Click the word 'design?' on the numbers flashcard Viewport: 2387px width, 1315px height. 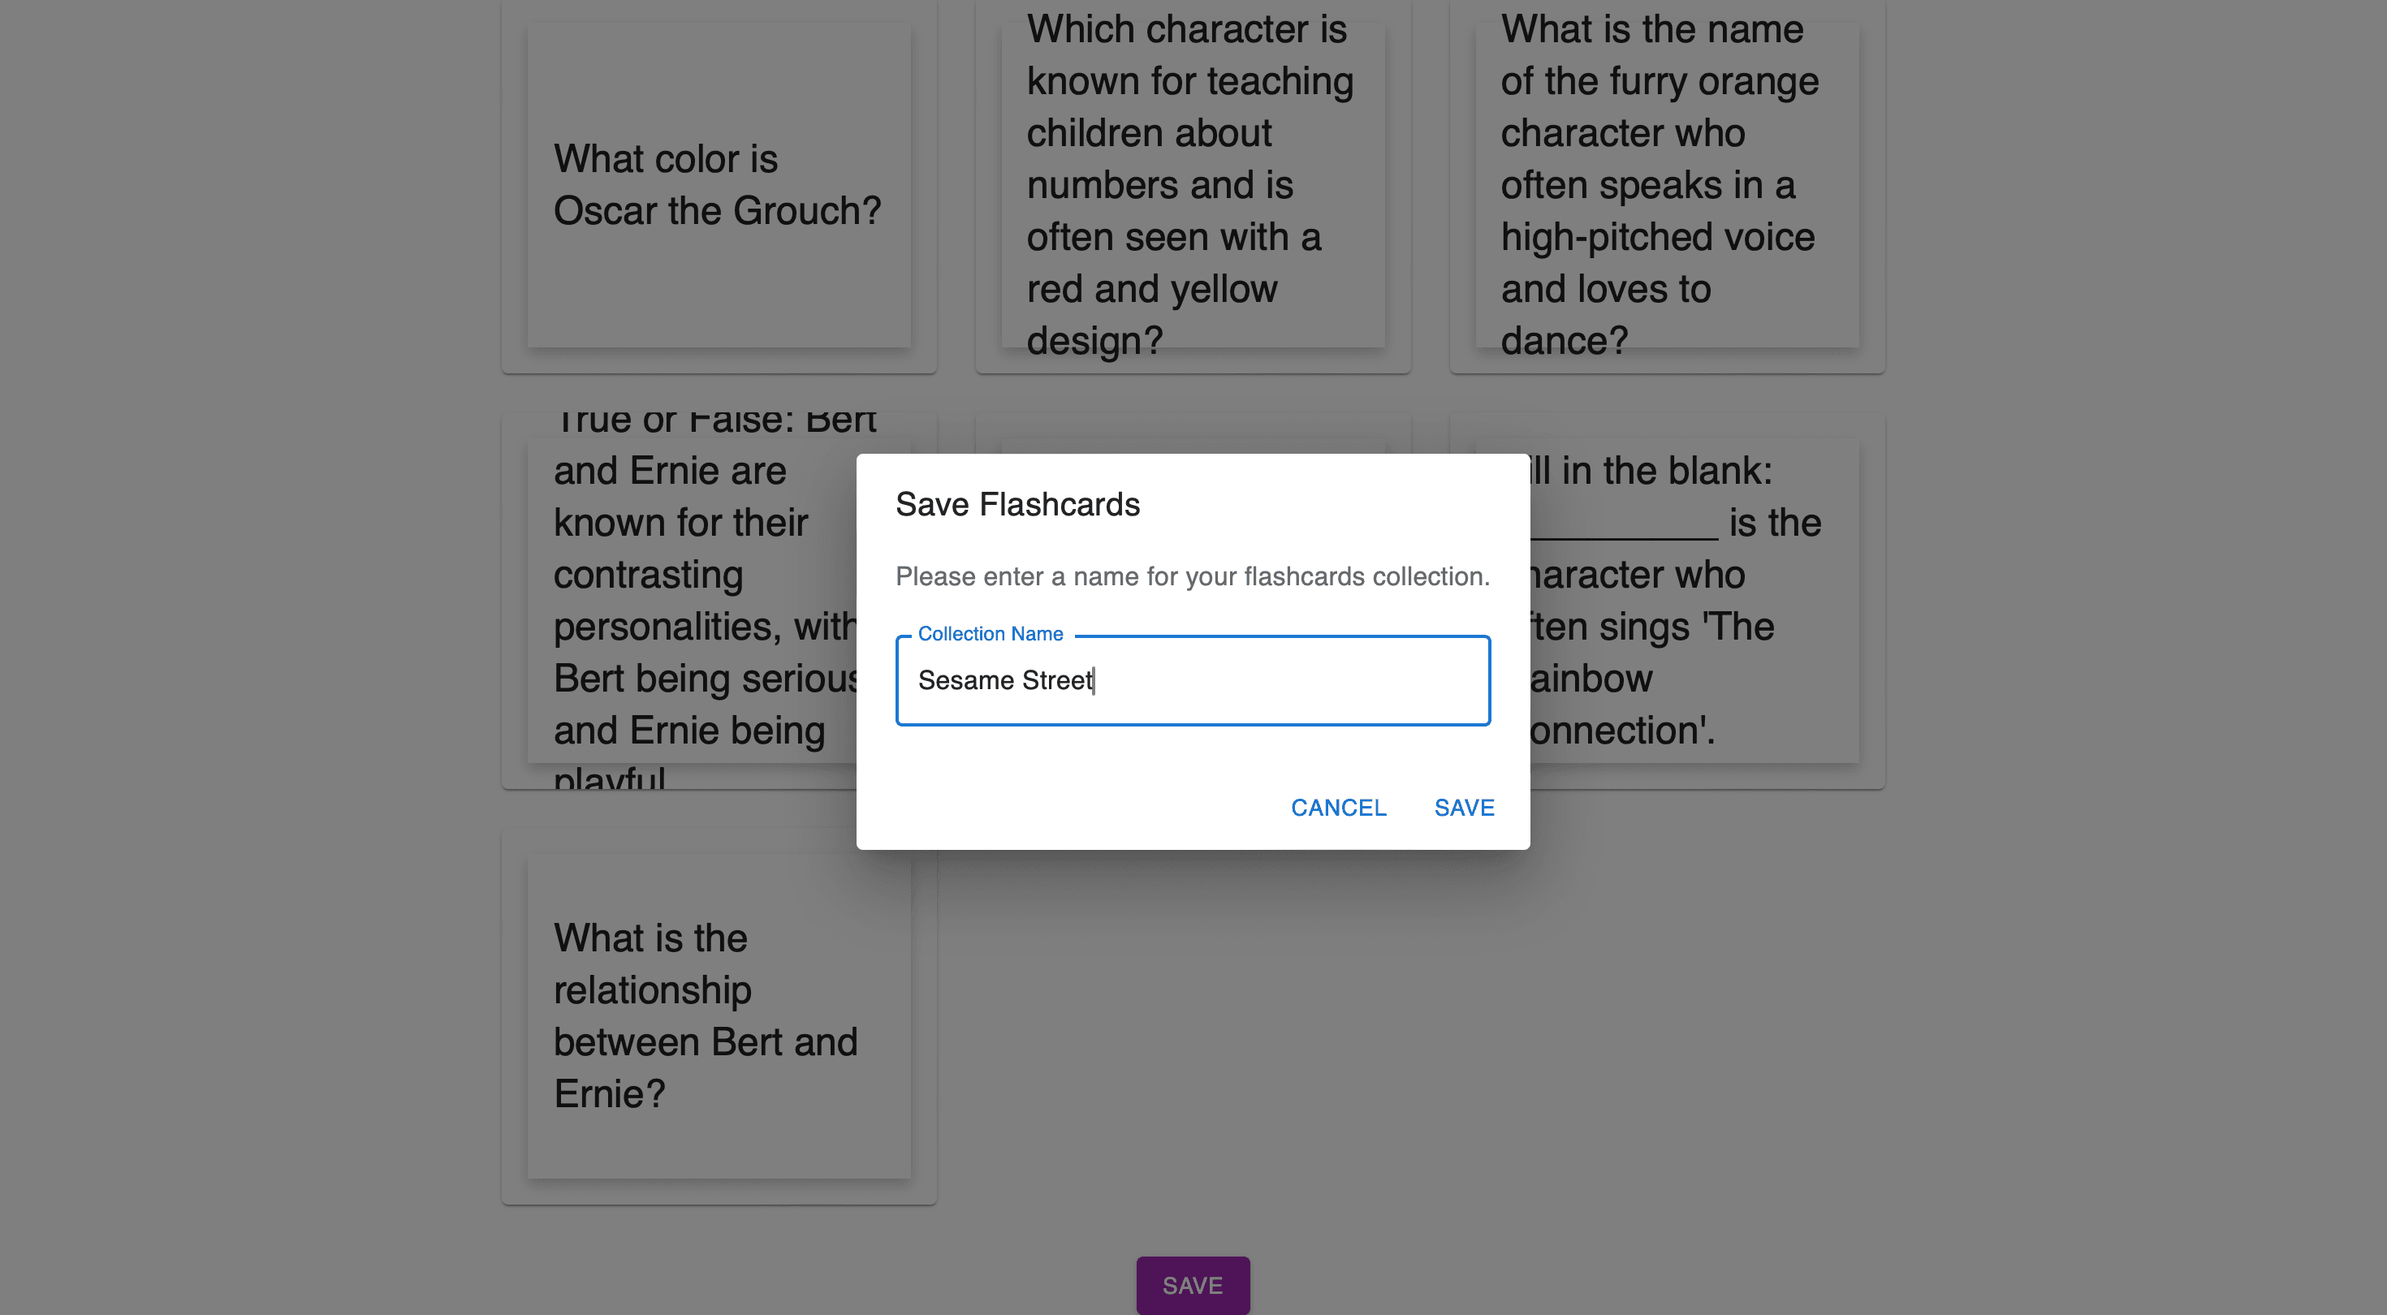click(1094, 341)
